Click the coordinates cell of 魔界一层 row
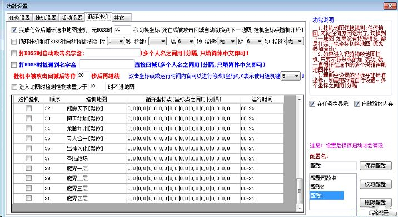 pyautogui.click(x=183, y=168)
